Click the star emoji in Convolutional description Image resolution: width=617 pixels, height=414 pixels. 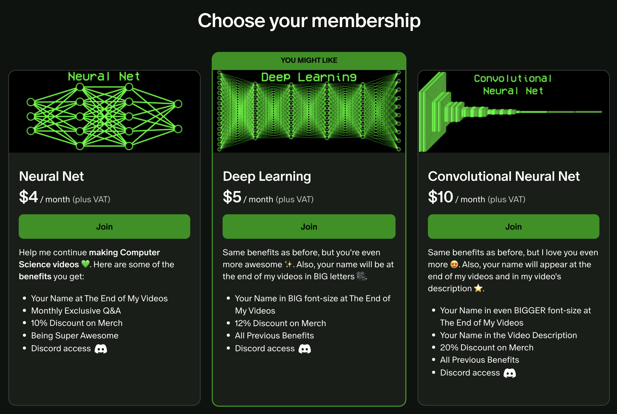(478, 288)
